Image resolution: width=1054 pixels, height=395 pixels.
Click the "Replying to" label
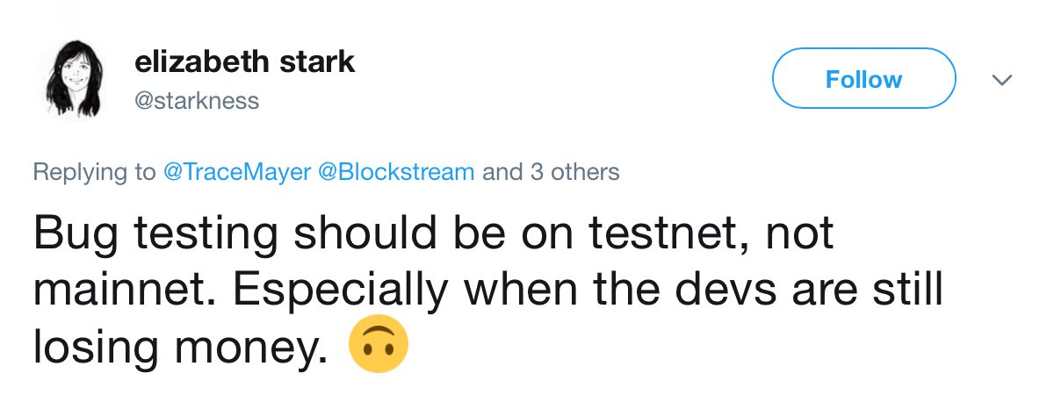94,171
